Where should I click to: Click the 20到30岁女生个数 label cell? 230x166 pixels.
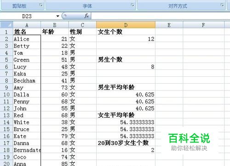[x=126, y=143]
